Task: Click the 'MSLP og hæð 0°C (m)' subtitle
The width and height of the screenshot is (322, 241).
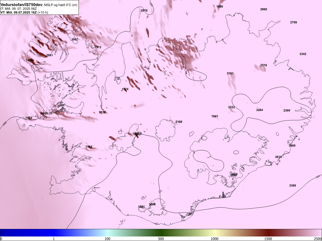Action: pyautogui.click(x=61, y=5)
